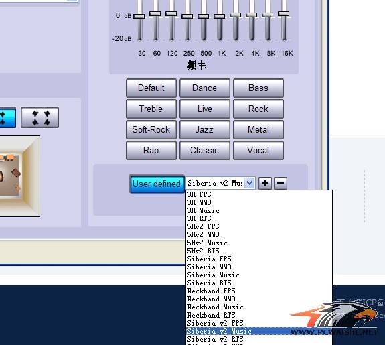
Task: Toggle the User defined button
Action: pyautogui.click(x=157, y=184)
